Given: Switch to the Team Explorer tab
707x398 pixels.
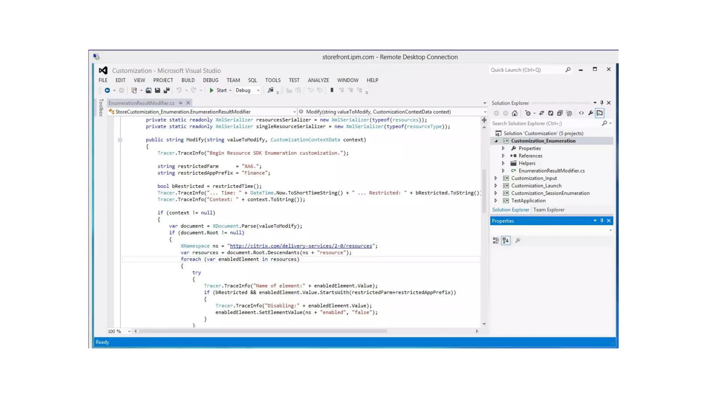Looking at the screenshot, I should pos(549,210).
